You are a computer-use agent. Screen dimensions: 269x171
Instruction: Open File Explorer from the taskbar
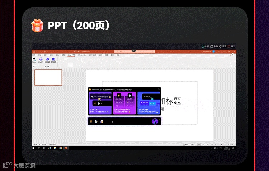[x=55, y=148]
